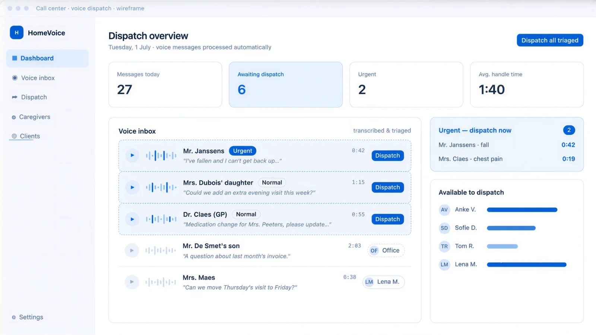
Task: Click Lena M. availability bar
Action: click(526, 265)
